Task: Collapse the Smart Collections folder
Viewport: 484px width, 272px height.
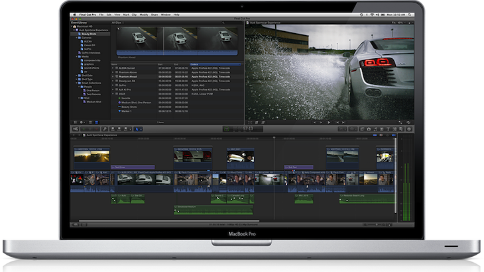Action: (x=77, y=83)
